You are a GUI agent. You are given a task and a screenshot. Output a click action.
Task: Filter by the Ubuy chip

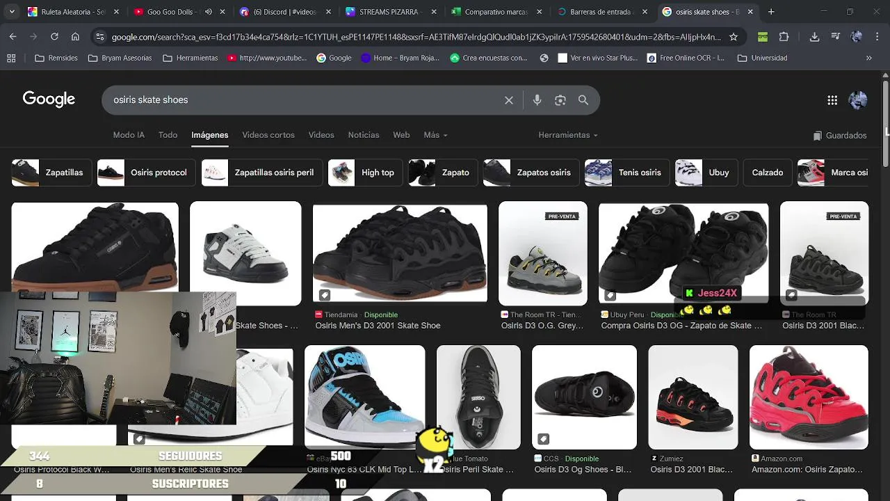[706, 173]
